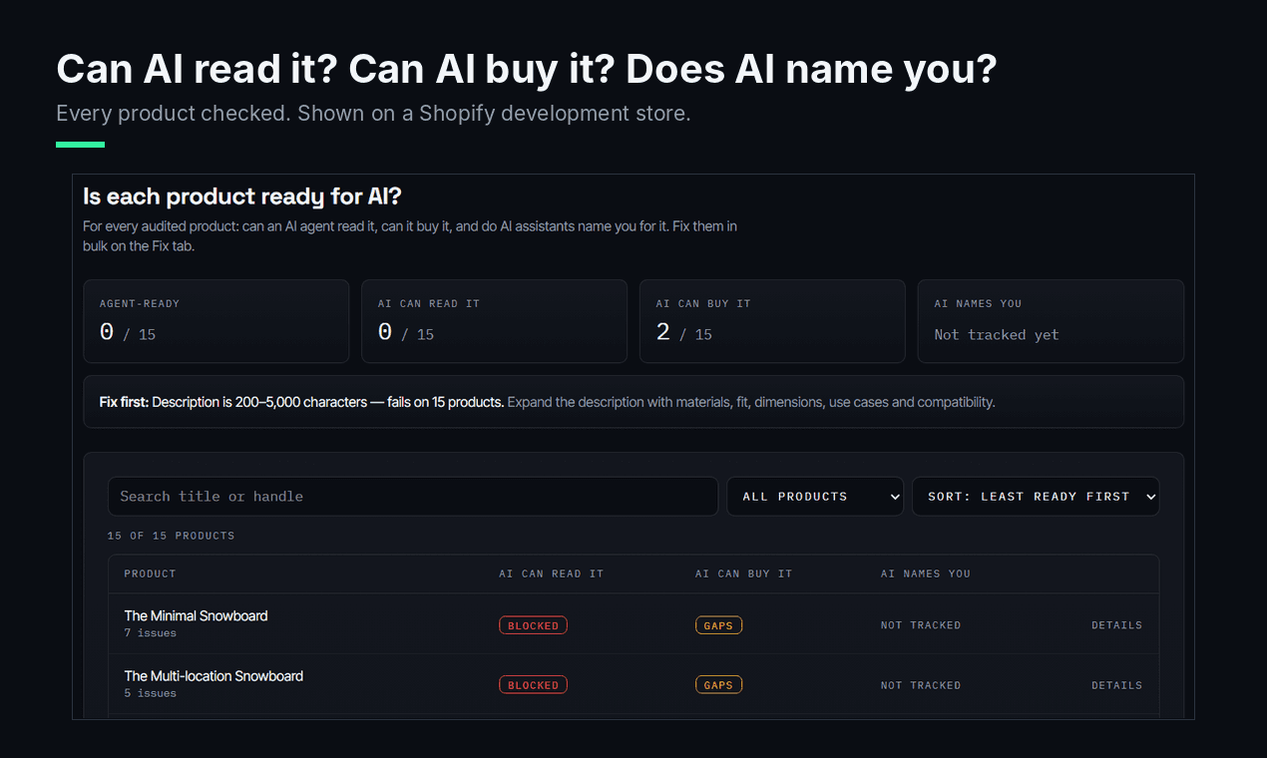
Task: Focus the Search title or handle field
Action: click(x=413, y=497)
